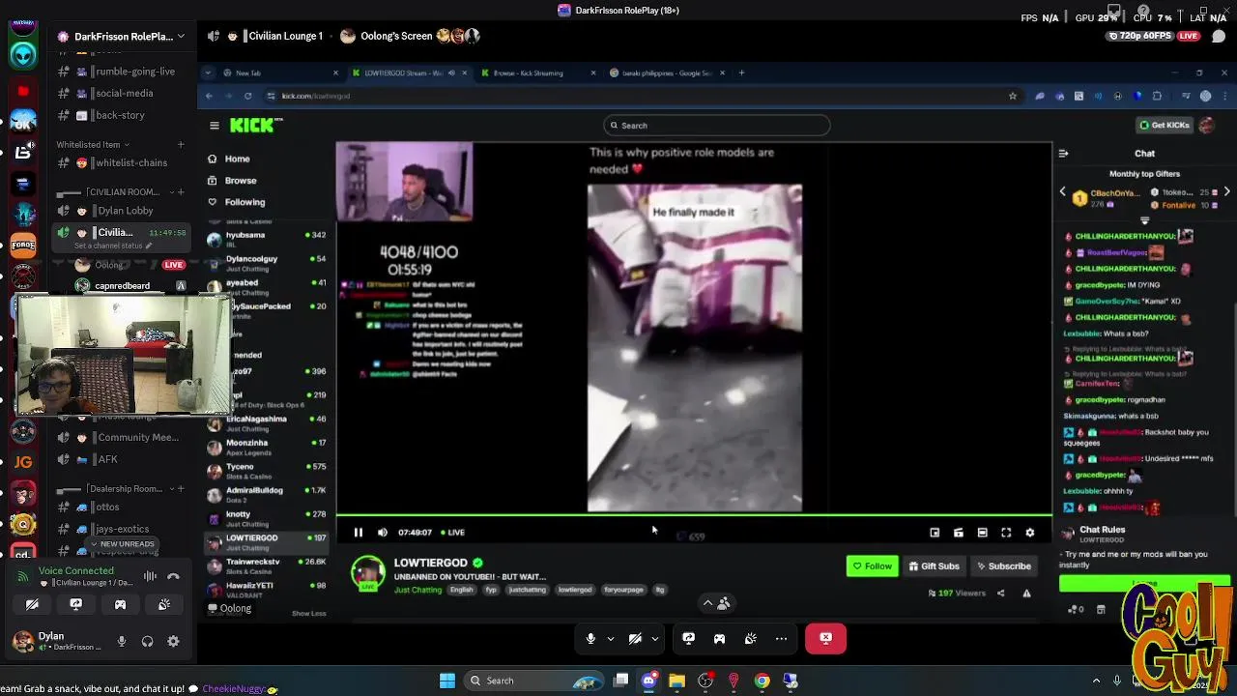Screen dimensions: 1237x696
Task: Open soundboard icon in bottom call bar
Action: tap(751, 638)
